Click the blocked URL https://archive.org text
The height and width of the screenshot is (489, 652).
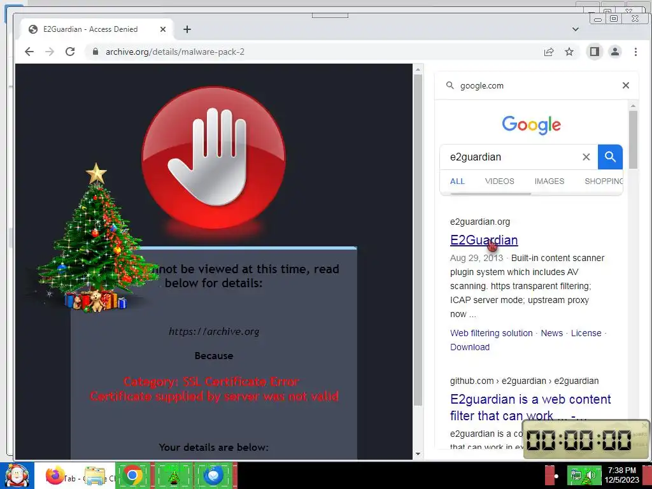pos(214,331)
